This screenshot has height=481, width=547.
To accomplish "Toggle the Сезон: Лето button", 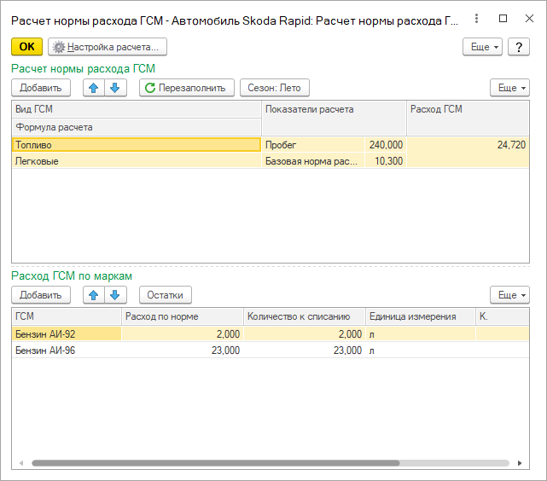I will tap(274, 88).
